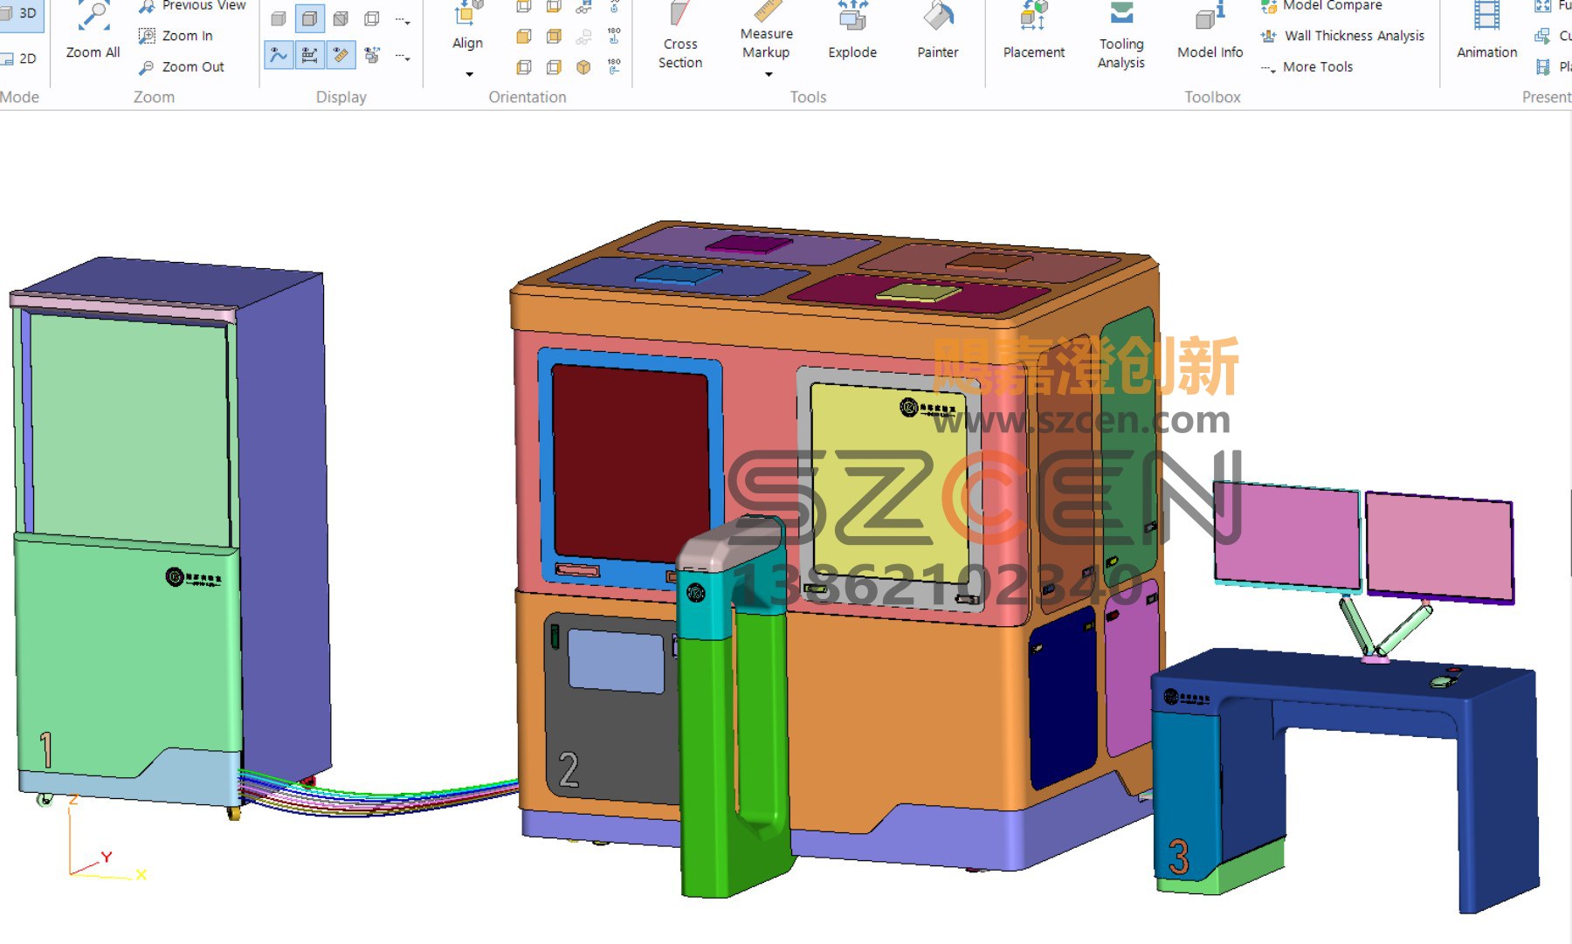1572x944 pixels.
Task: Select the Painter tool
Action: (x=938, y=31)
